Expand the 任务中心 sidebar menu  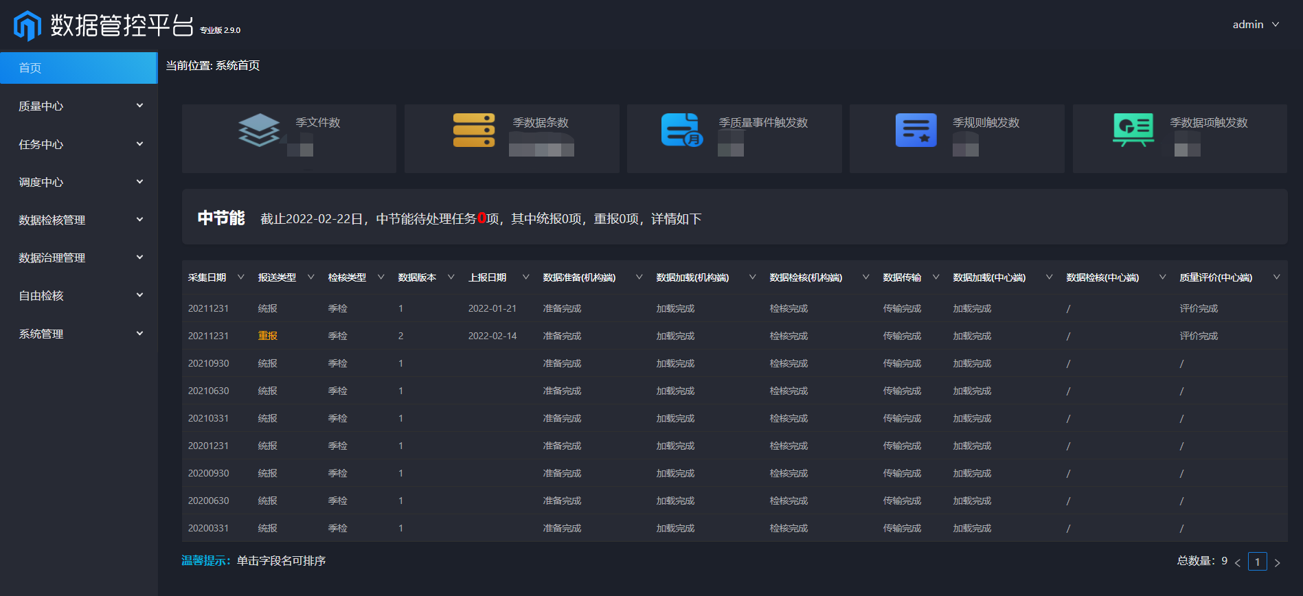(x=79, y=144)
